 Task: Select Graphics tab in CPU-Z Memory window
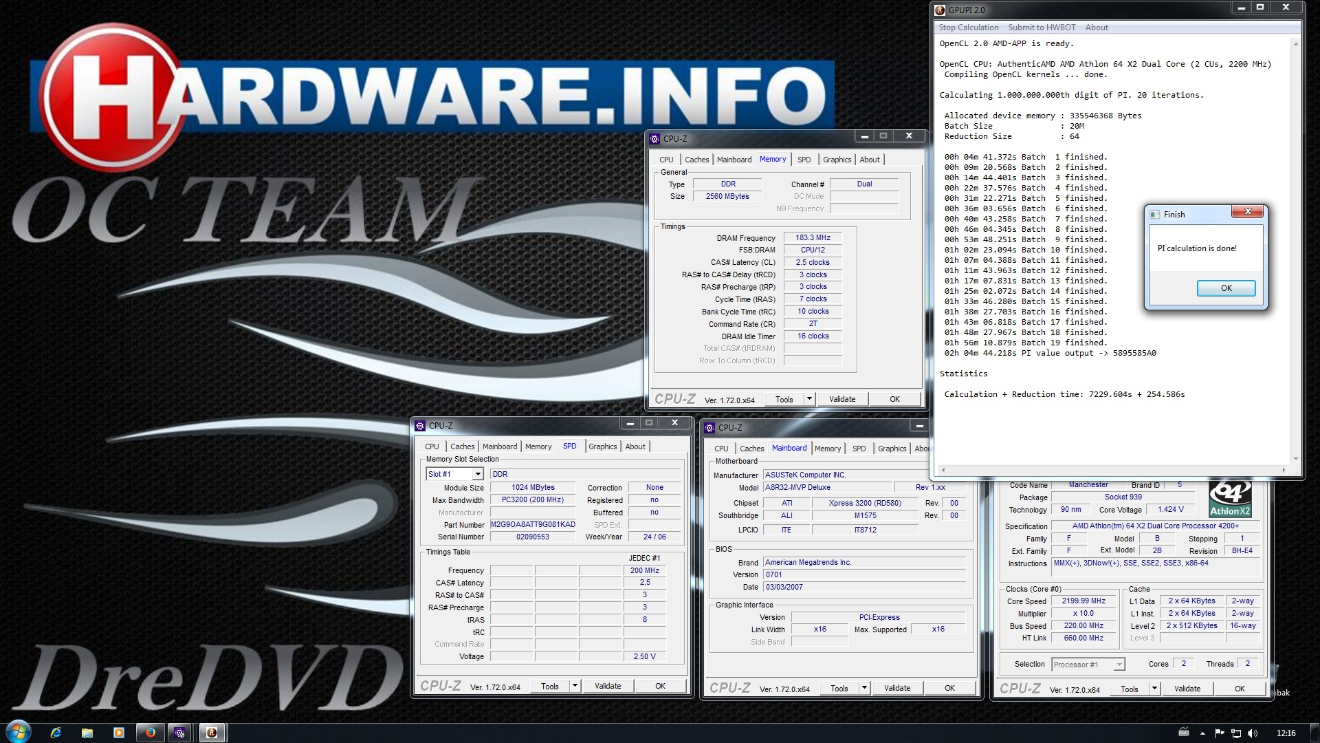(837, 160)
